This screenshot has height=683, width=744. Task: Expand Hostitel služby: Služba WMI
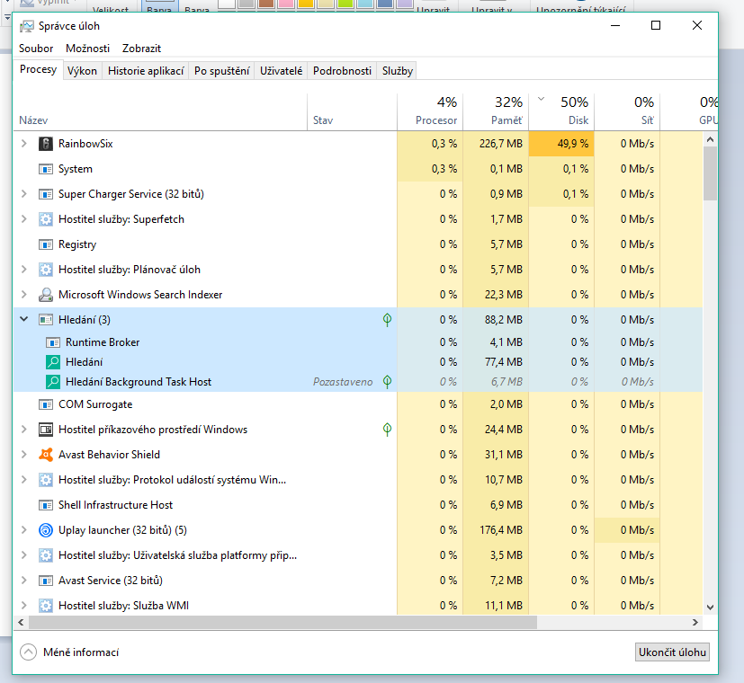click(23, 606)
